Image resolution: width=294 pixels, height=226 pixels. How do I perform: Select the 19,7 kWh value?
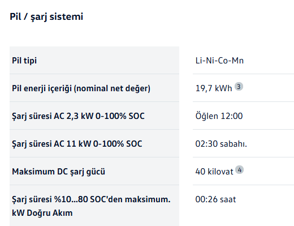point(214,88)
